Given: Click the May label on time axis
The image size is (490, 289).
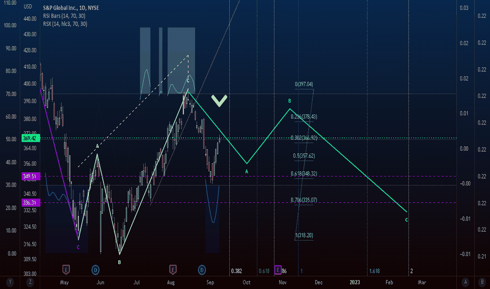Looking at the screenshot, I should pos(64,283).
